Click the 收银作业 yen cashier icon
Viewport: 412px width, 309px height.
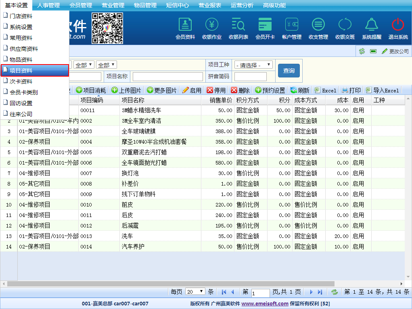[x=212, y=25]
